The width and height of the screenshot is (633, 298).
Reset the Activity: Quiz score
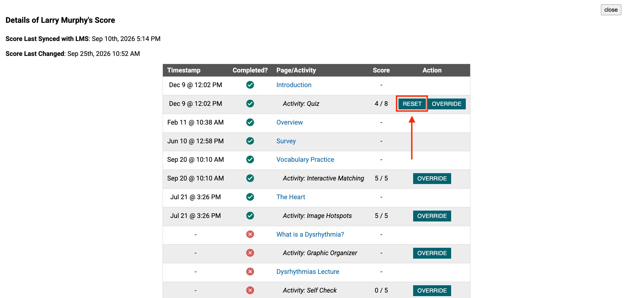click(x=412, y=104)
